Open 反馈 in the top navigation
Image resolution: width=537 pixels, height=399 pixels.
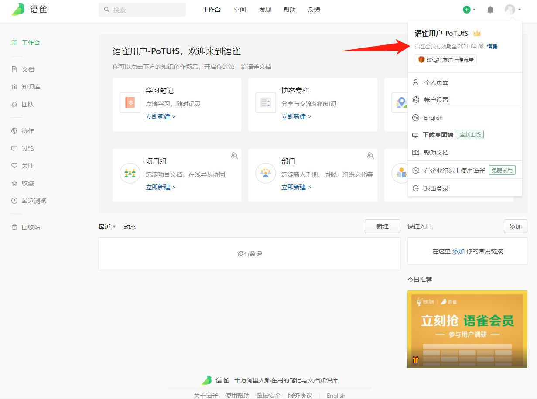pos(314,10)
